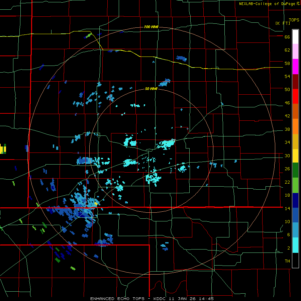Click the bright red swatch between 46 and 50
The image size is (301, 301).
point(295,96)
